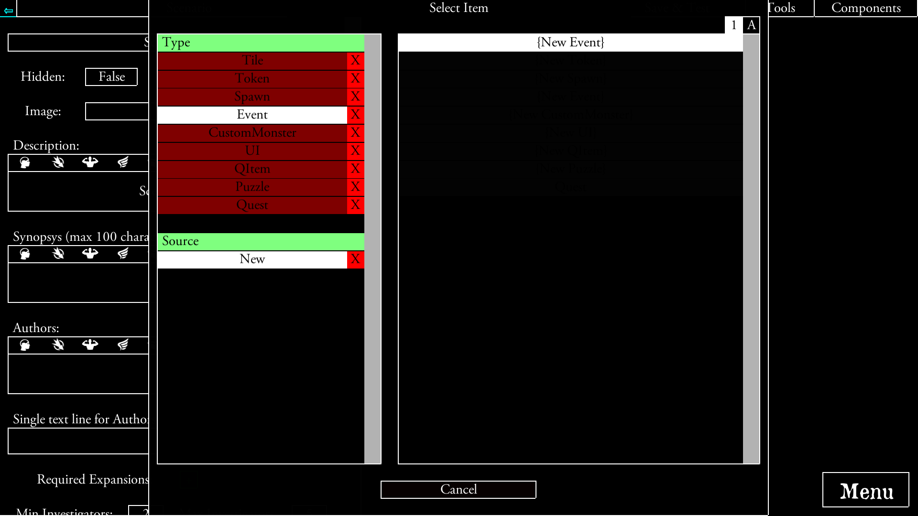Open the Components menu

(865, 8)
